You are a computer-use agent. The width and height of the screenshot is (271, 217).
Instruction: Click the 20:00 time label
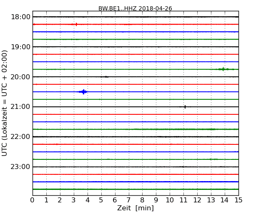click(x=20, y=77)
